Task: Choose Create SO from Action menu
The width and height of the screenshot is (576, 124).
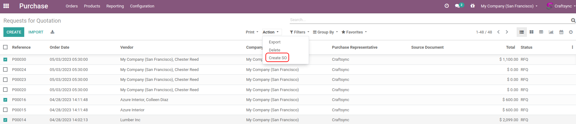Action: [x=278, y=58]
